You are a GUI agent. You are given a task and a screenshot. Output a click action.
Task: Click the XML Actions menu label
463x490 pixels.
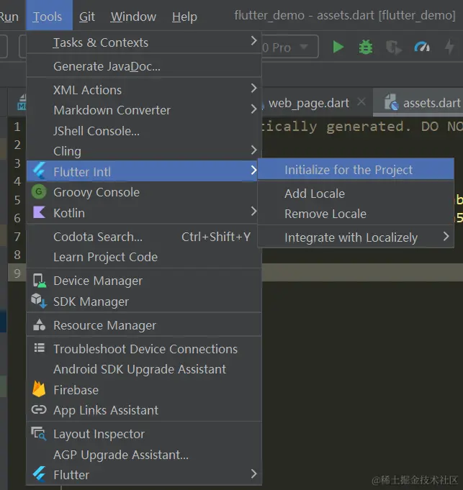[88, 90]
